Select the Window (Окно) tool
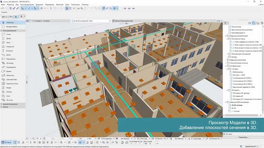The width and height of the screenshot is (264, 148). pos(13,43)
